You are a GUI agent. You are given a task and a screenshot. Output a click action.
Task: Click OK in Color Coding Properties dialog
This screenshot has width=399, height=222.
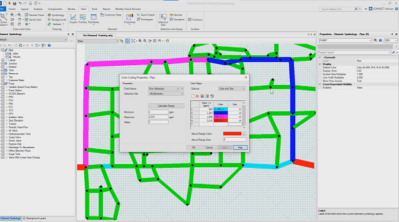(x=193, y=148)
